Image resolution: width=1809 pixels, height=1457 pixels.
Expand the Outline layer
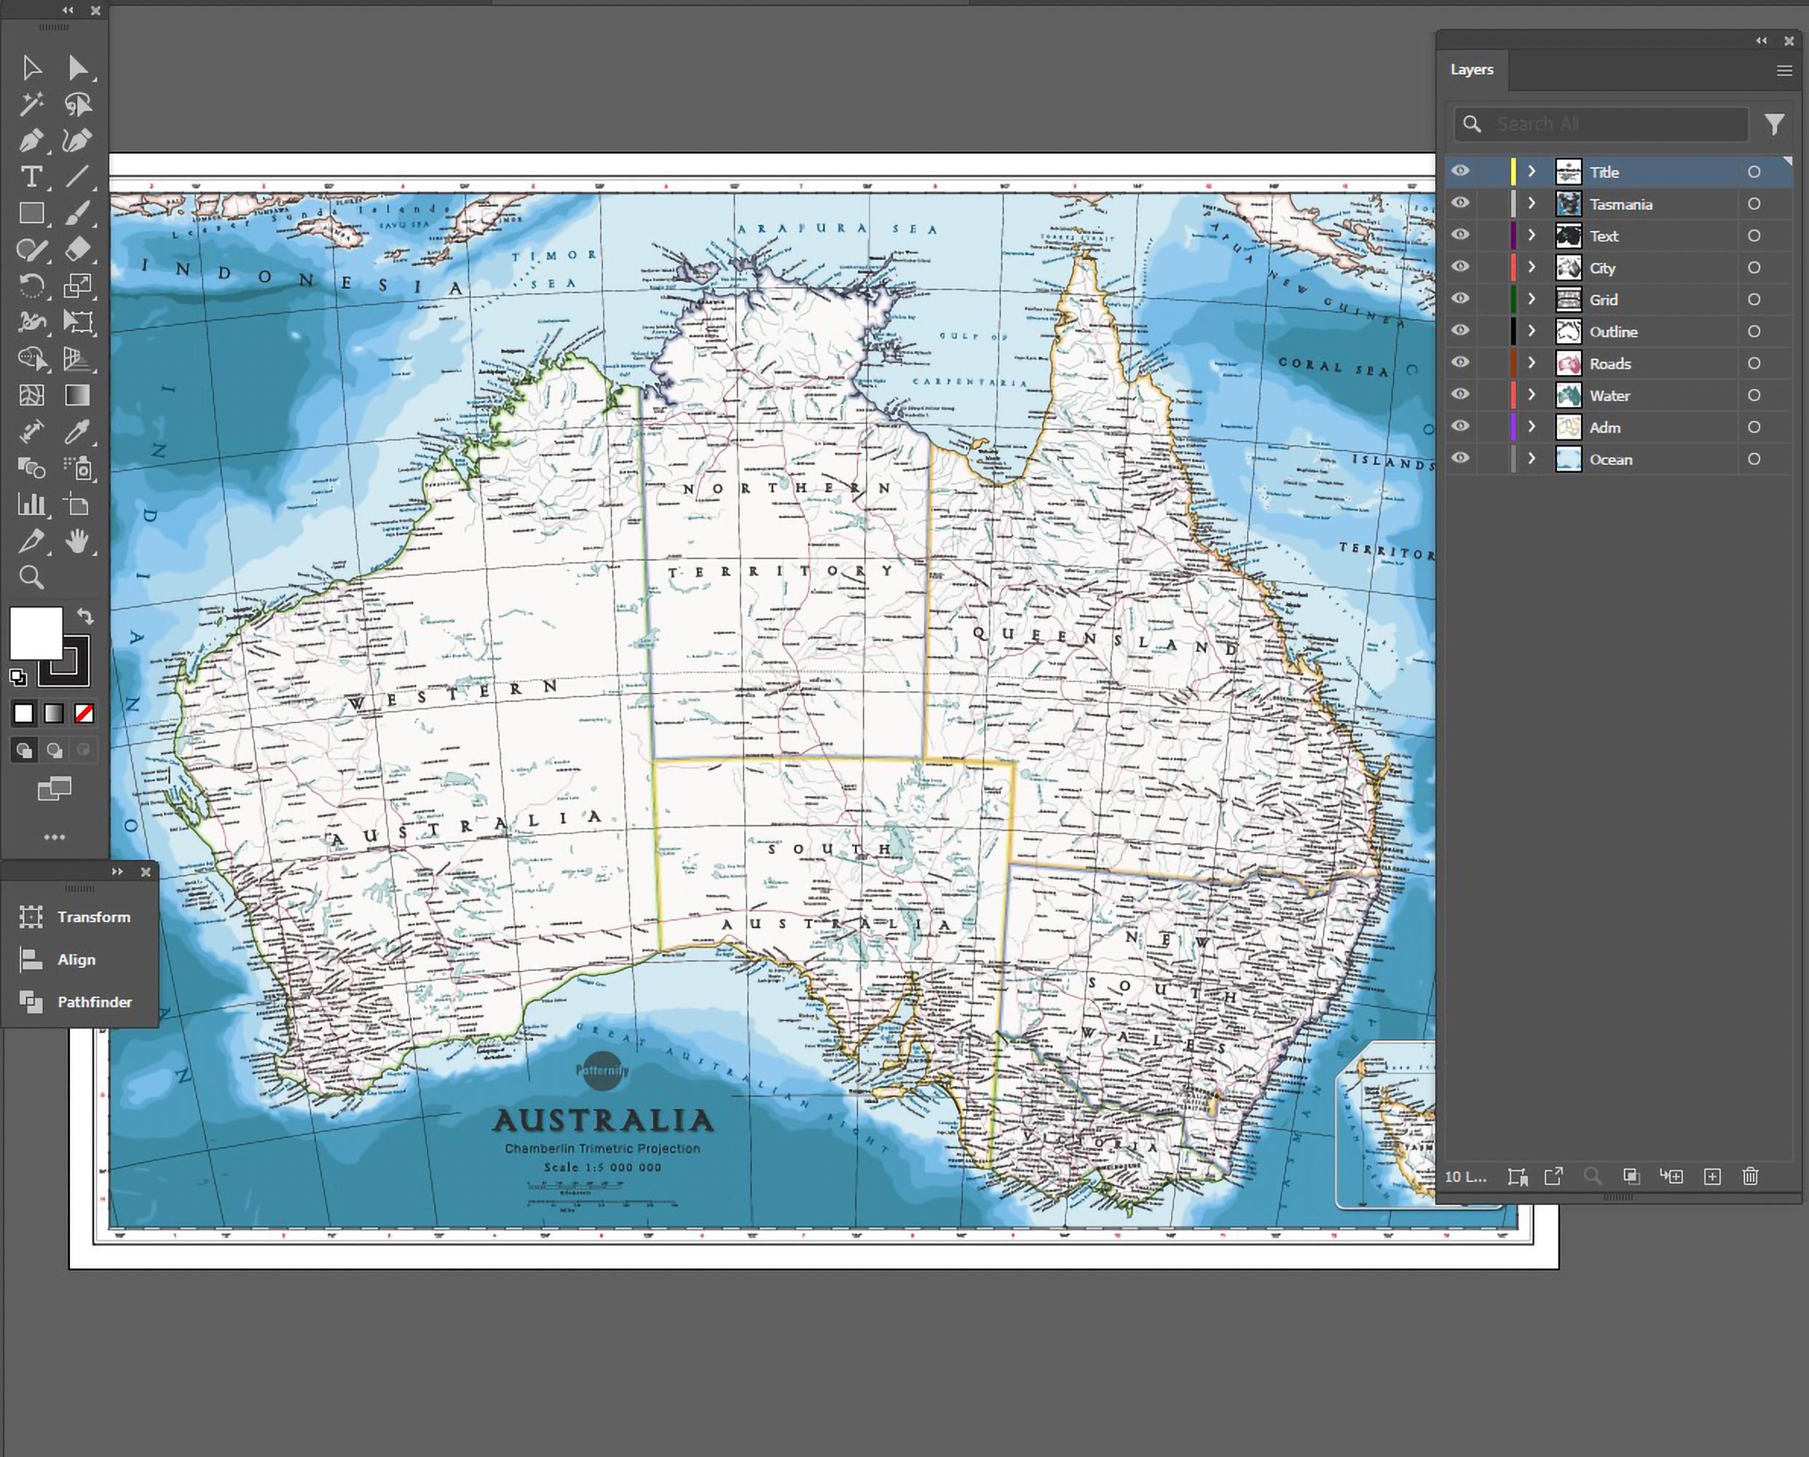1532,331
